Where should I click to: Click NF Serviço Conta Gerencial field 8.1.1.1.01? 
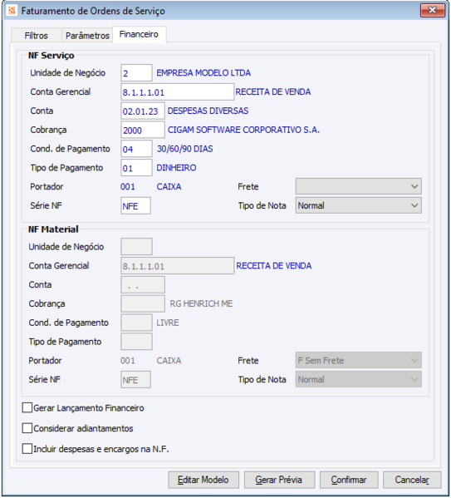pos(178,91)
